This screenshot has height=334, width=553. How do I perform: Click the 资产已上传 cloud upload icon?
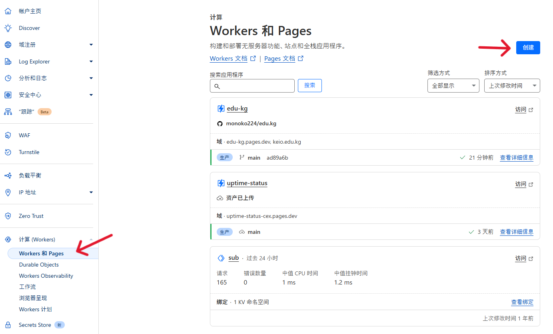pyautogui.click(x=220, y=198)
